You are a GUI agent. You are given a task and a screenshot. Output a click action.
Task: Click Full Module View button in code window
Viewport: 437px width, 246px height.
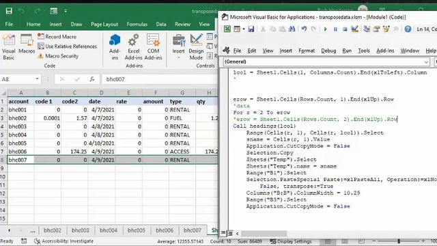230,233
